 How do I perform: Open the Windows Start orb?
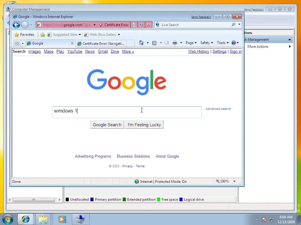pyautogui.click(x=8, y=219)
